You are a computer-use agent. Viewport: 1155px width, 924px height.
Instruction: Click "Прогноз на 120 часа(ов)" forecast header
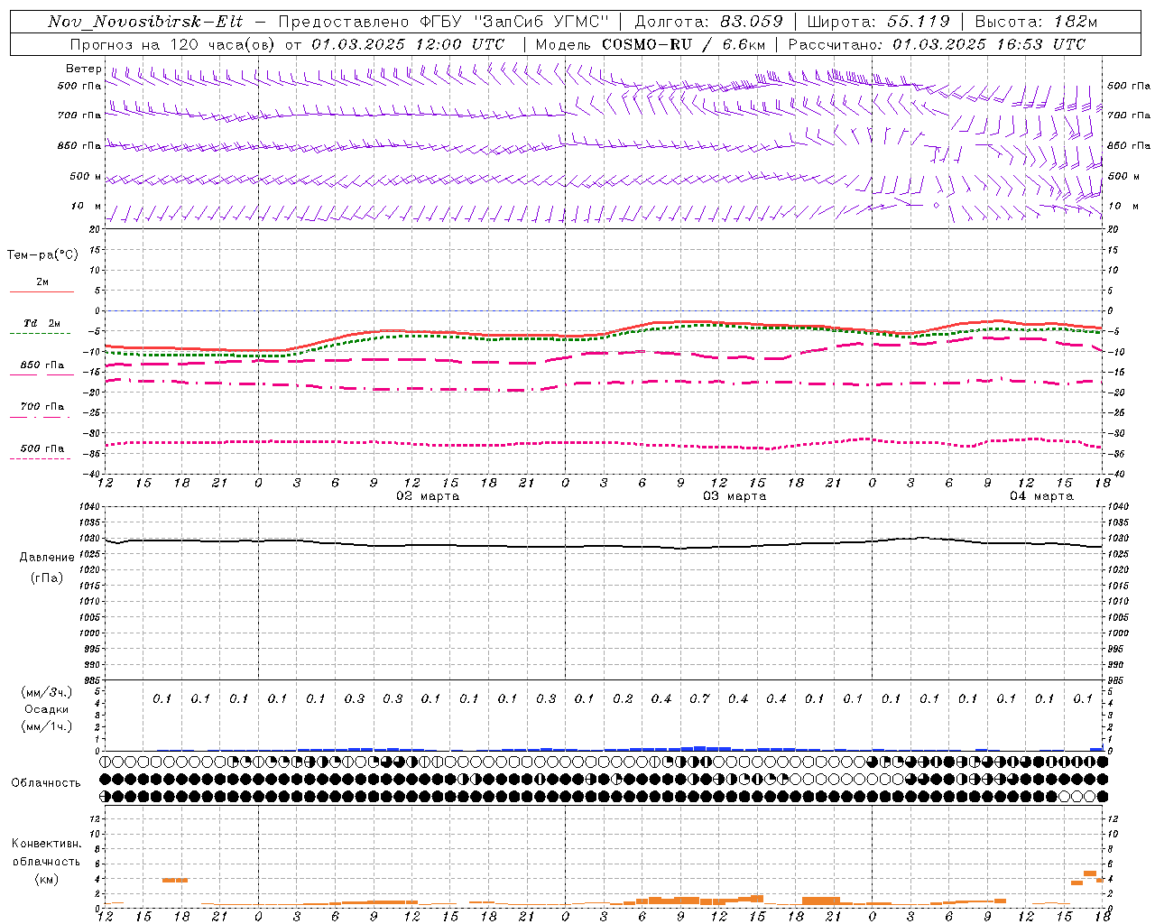(x=174, y=44)
